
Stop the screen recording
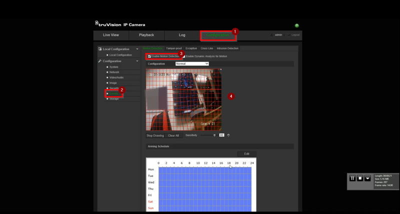pos(360,178)
